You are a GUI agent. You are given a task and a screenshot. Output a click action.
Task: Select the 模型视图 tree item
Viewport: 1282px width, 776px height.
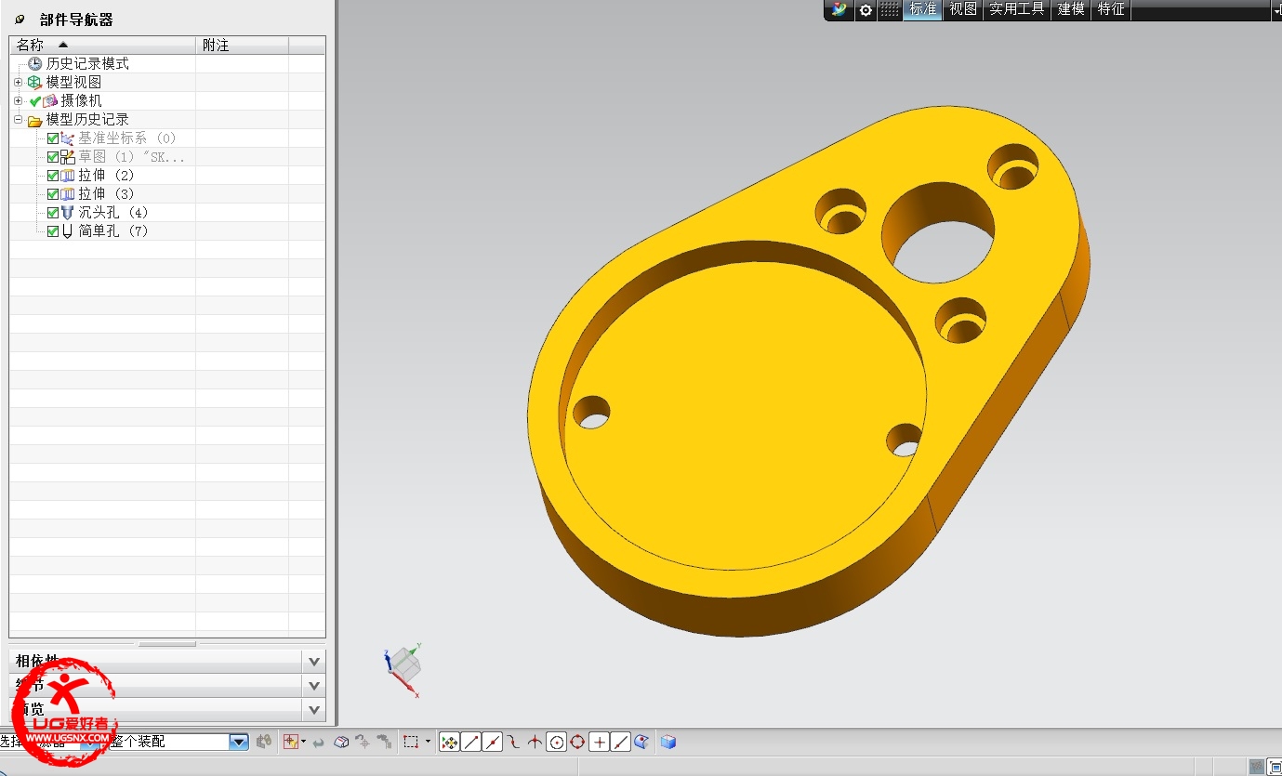[x=73, y=82]
